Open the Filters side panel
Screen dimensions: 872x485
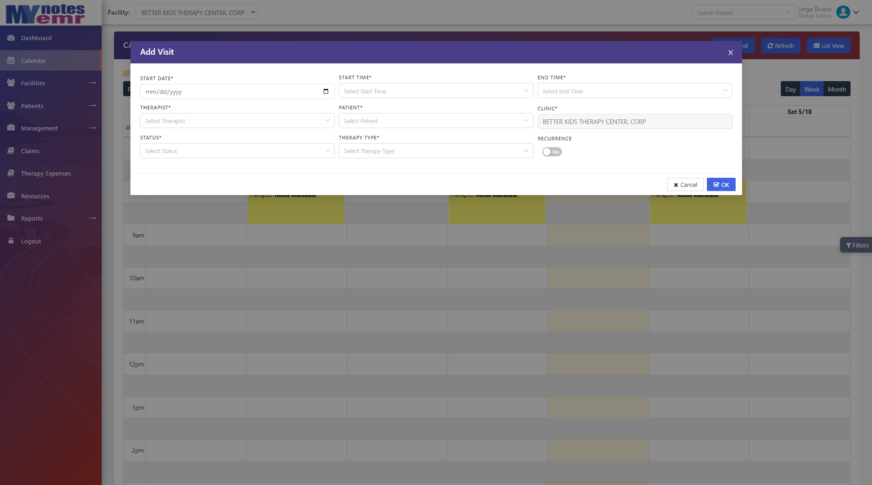click(856, 245)
